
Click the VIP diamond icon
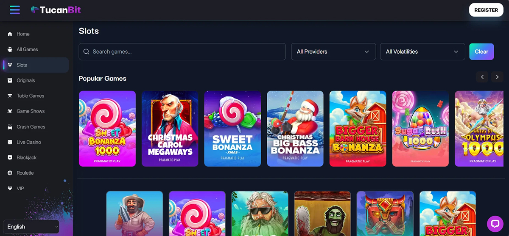click(x=10, y=189)
